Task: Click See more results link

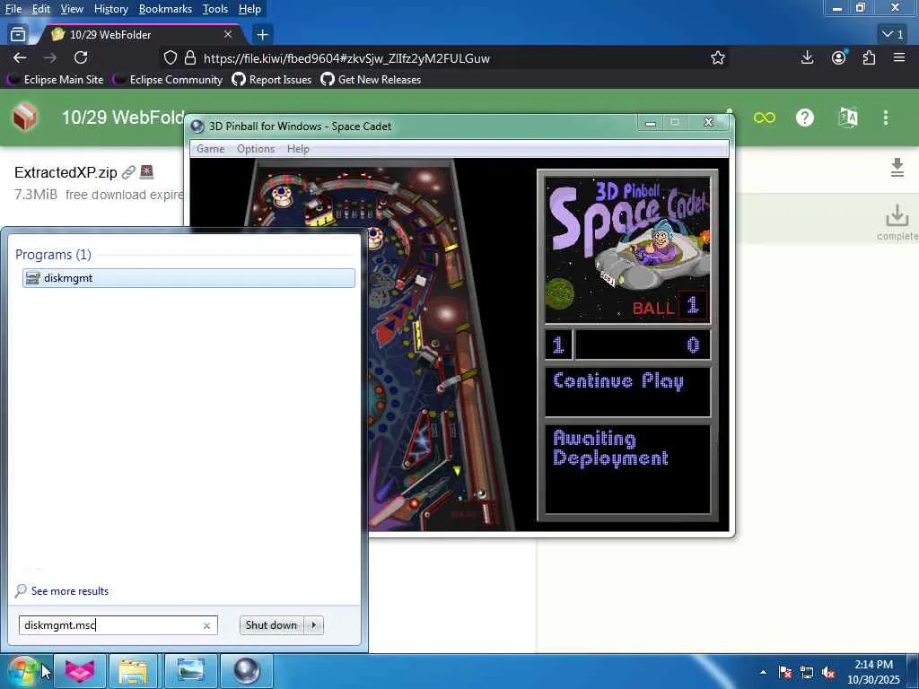Action: coord(70,590)
